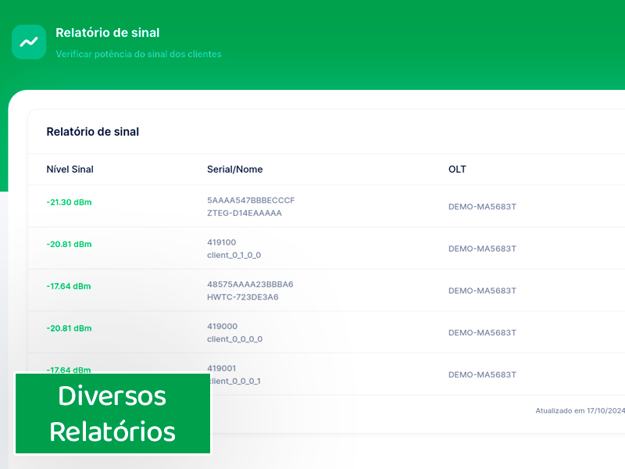Image resolution: width=625 pixels, height=469 pixels.
Task: Open serial 48575AAAA23BBBA6 entry
Action: 250,285
